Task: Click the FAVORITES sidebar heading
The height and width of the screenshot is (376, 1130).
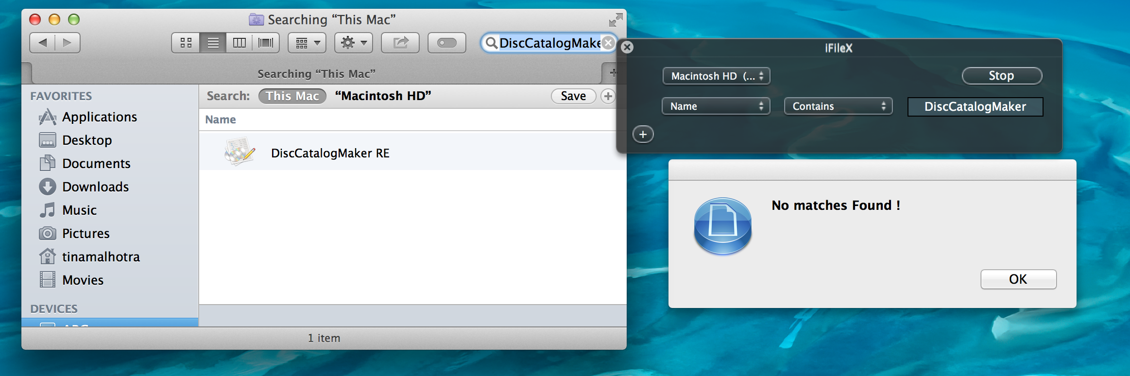Action: coord(61,96)
